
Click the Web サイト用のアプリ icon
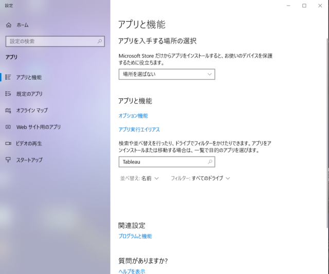tap(8, 127)
